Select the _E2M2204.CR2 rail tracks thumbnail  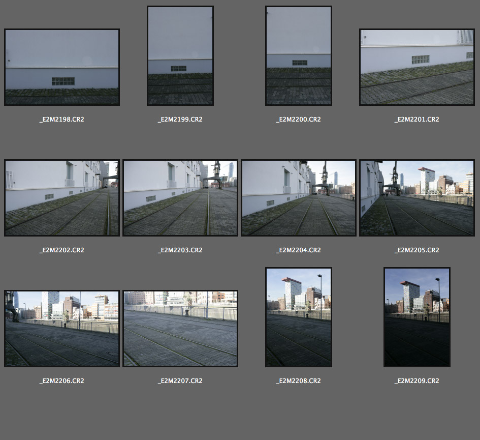[x=299, y=198]
